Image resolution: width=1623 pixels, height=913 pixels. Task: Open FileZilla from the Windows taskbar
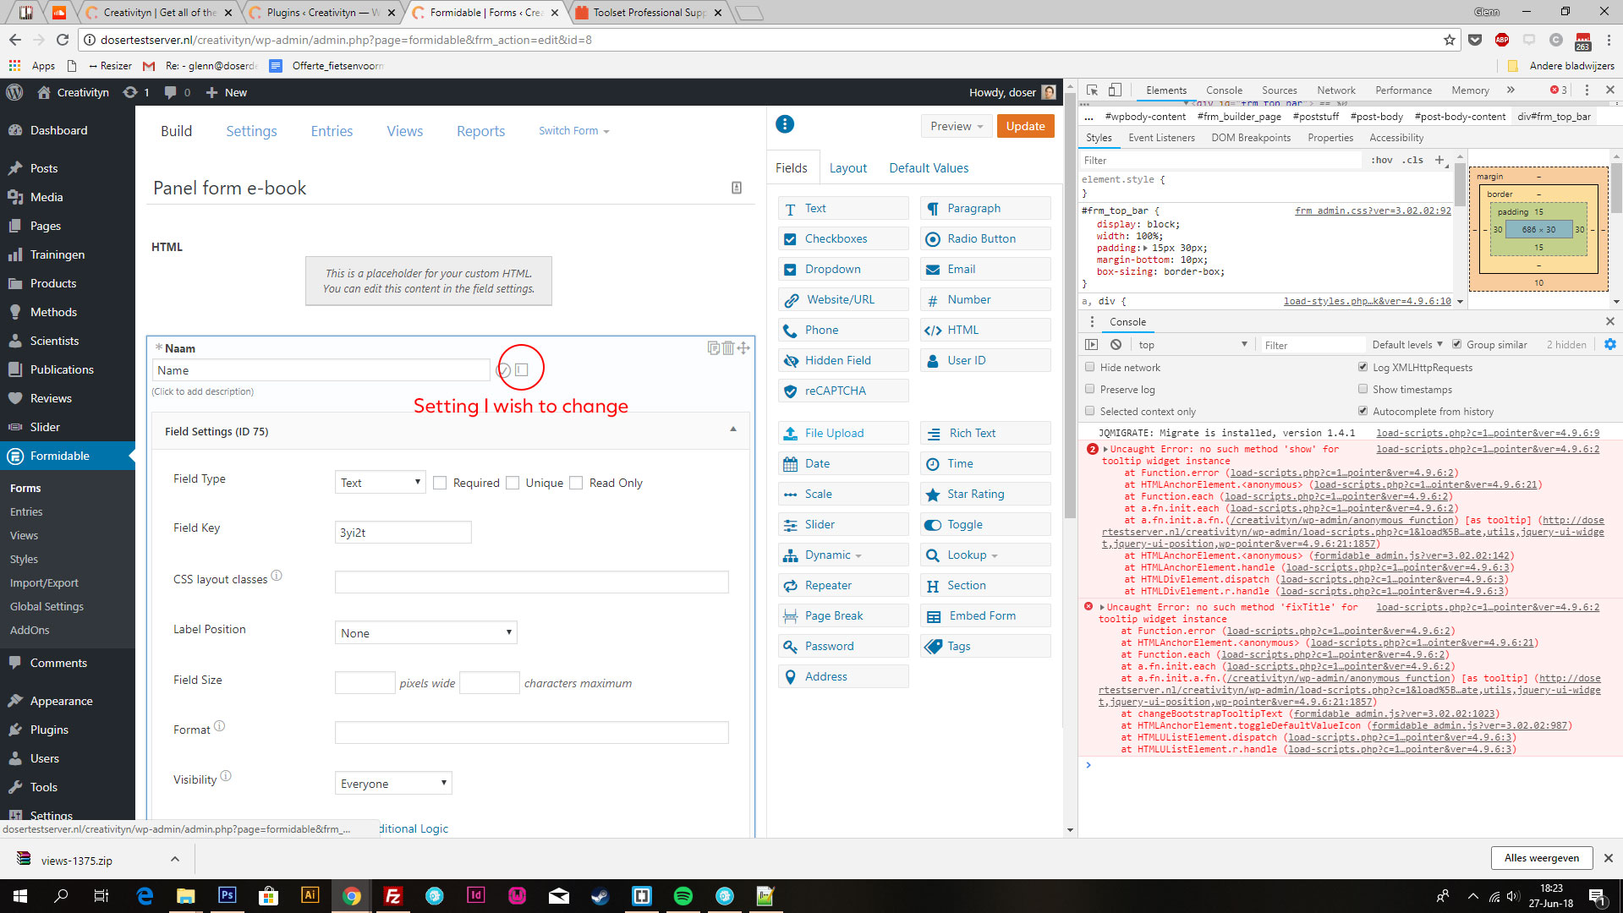pos(393,895)
